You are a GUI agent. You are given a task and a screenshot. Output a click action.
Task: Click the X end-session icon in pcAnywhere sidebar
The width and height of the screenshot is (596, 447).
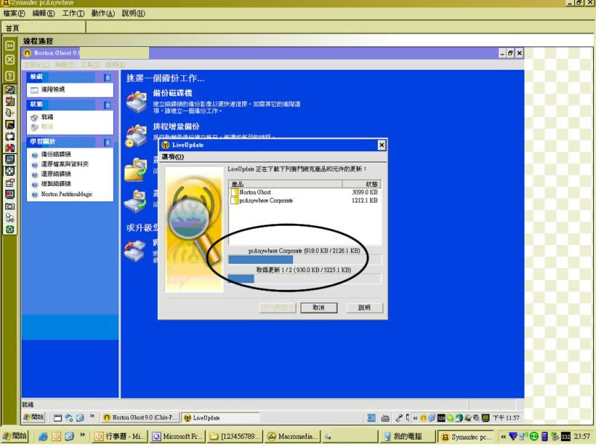(10, 60)
